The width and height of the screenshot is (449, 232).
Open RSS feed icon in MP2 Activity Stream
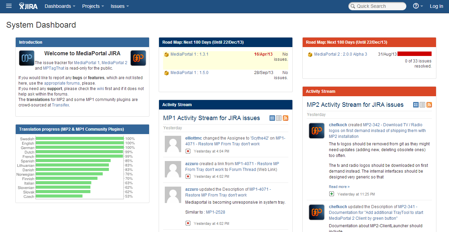coord(429,105)
